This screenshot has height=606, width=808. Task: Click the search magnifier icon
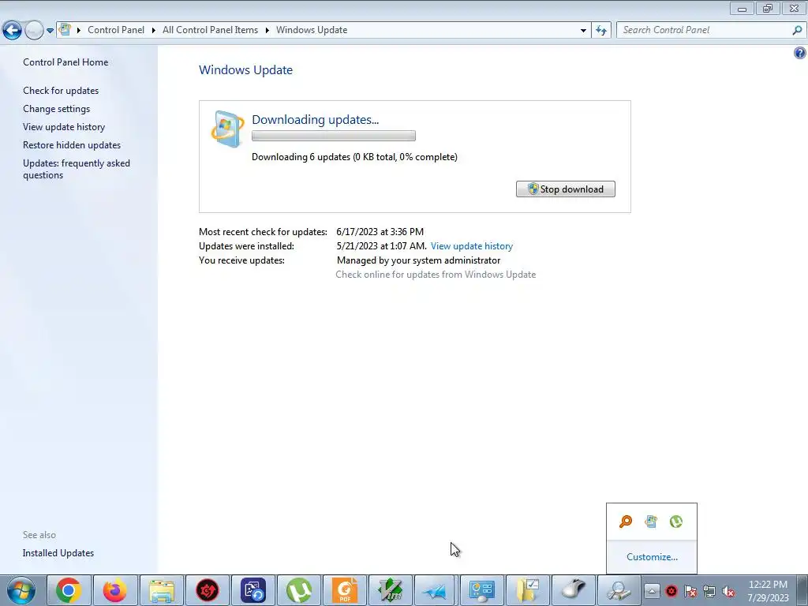tap(797, 31)
